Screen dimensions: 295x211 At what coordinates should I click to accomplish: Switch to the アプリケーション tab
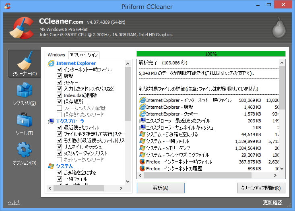coord(84,55)
